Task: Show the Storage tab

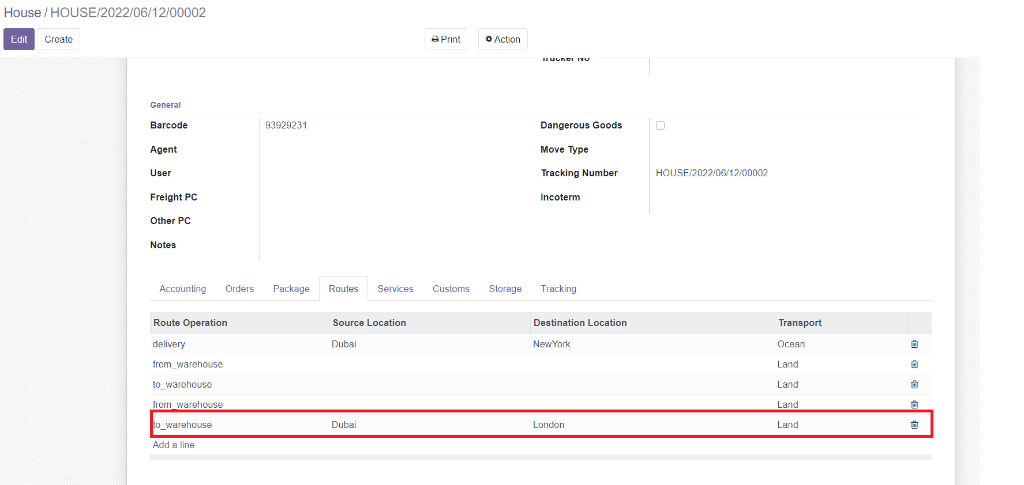Action: (505, 289)
